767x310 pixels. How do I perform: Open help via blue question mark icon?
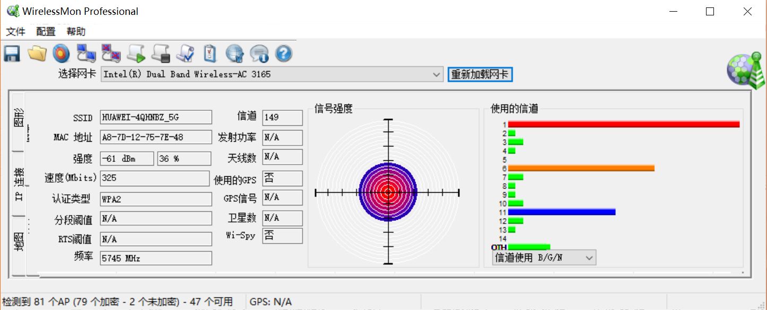pos(284,54)
